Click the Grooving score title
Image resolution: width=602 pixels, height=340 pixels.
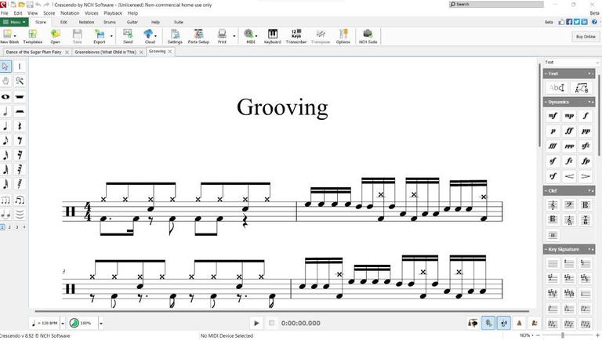[x=282, y=107]
